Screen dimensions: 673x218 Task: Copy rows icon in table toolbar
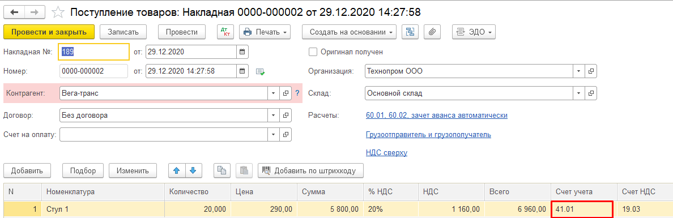point(222,170)
